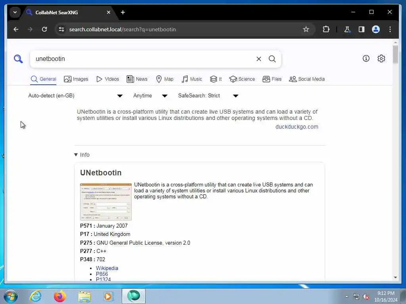The width and height of the screenshot is (406, 304).
Task: Open browser extensions puzzle icon
Action: tap(326, 29)
